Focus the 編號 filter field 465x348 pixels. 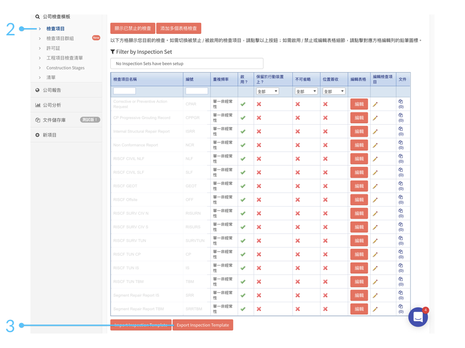click(197, 91)
